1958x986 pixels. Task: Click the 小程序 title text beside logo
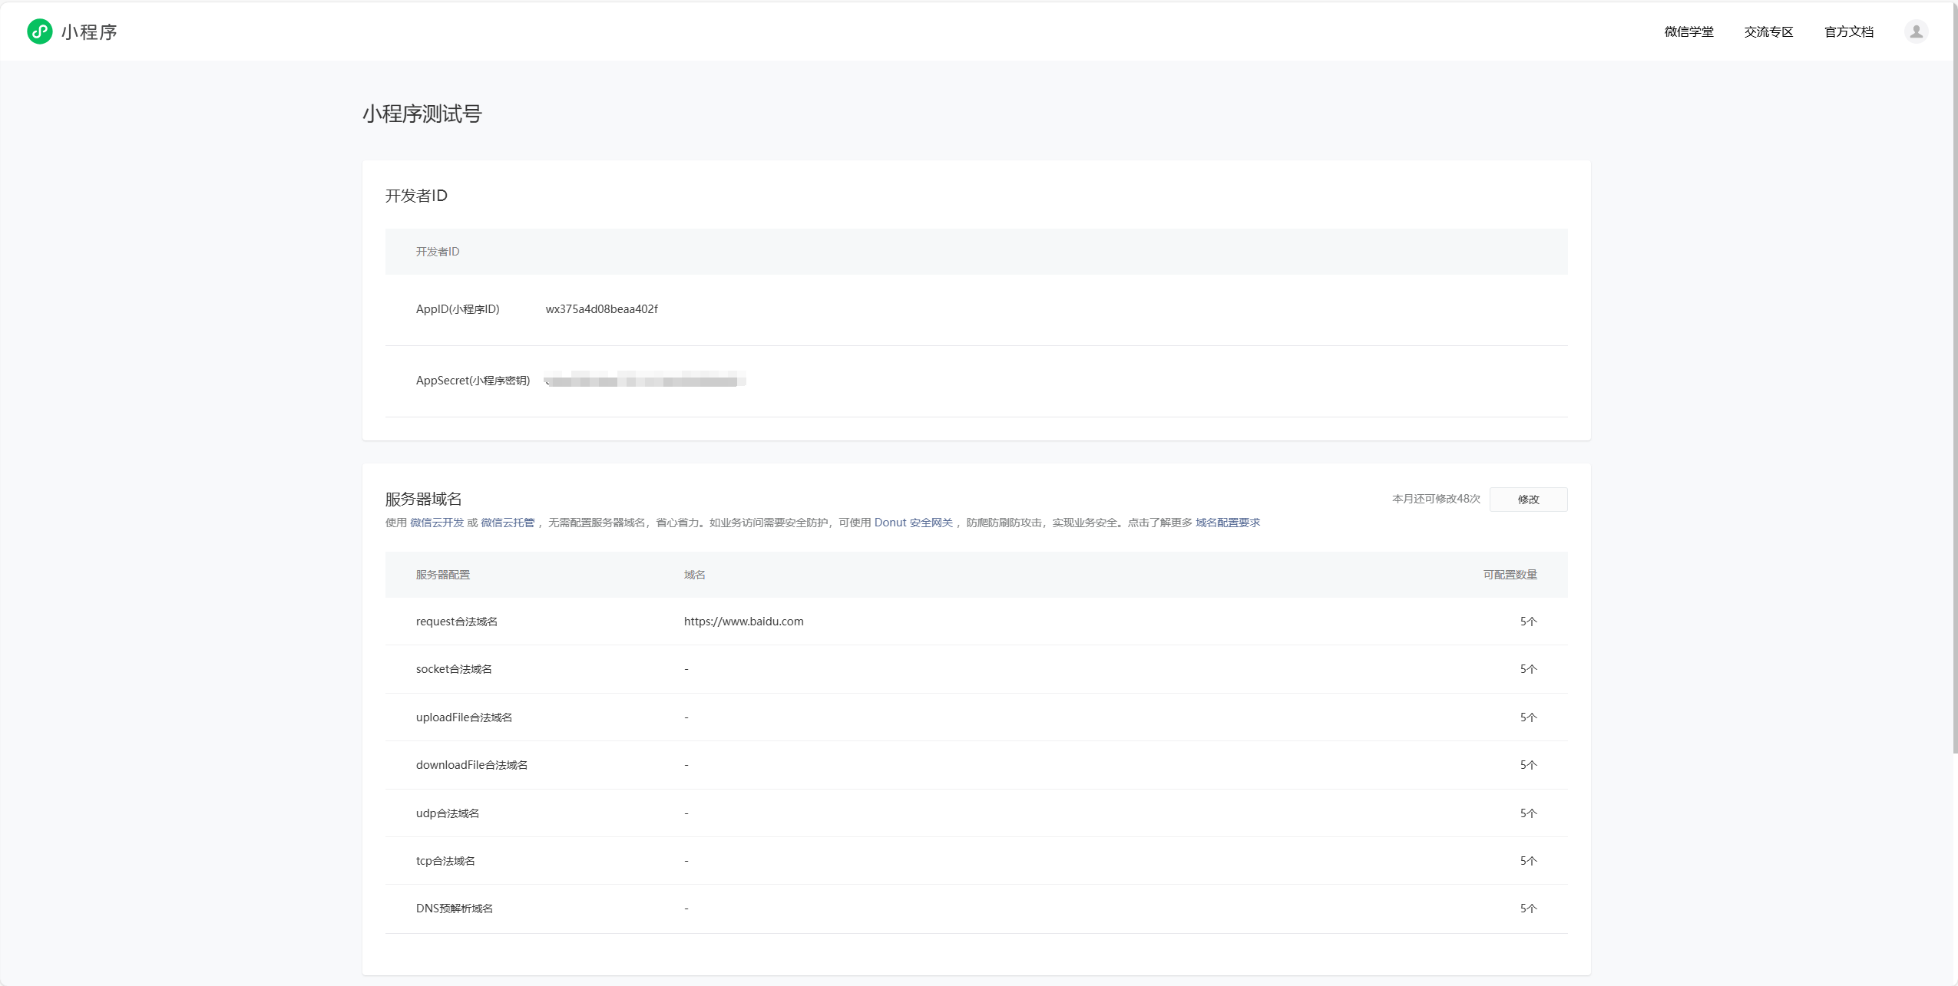point(89,32)
